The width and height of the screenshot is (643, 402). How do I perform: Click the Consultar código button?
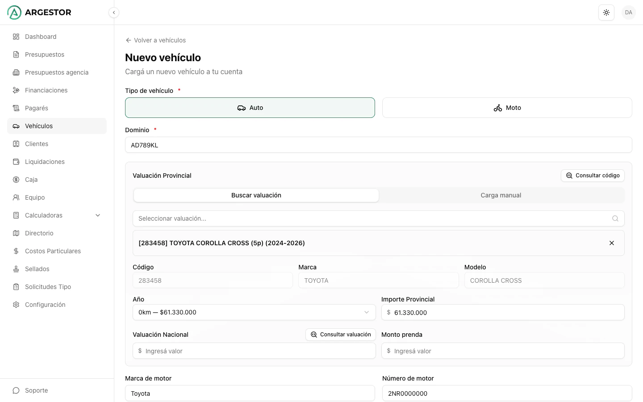click(593, 176)
